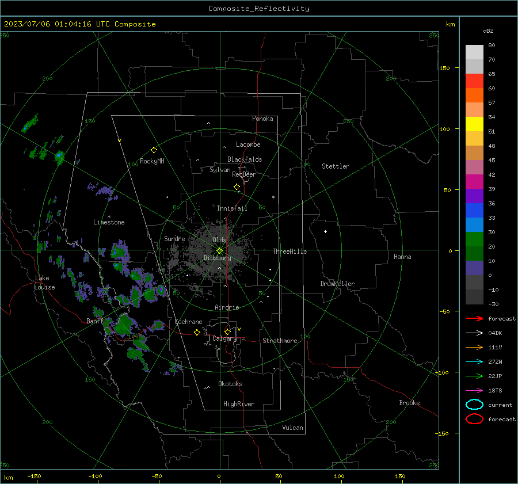Click the yellow diamond marker near RedDeer
Screen dimensions: 518x484
coord(237,187)
